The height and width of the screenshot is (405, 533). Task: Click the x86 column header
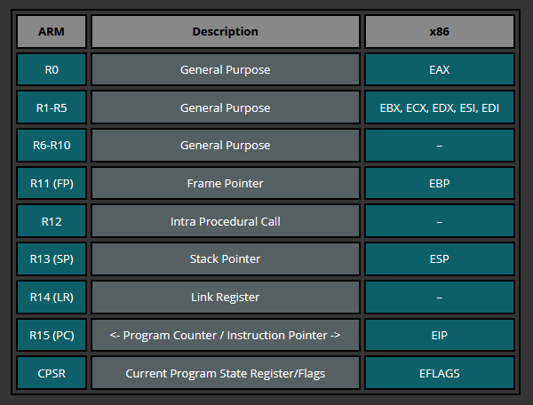point(440,32)
